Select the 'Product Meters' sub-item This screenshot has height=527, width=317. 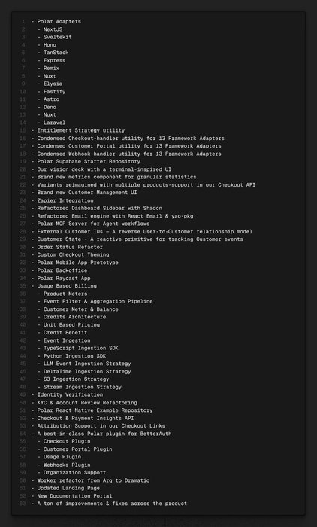[62, 294]
